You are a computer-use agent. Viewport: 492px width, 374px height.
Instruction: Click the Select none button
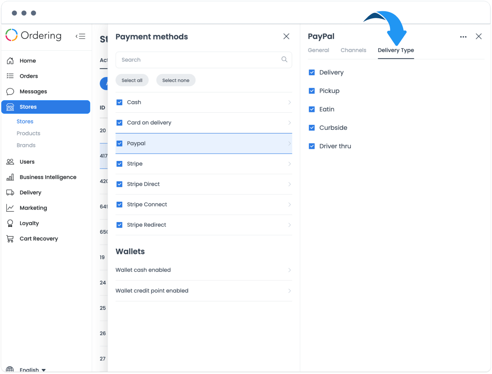click(x=176, y=81)
